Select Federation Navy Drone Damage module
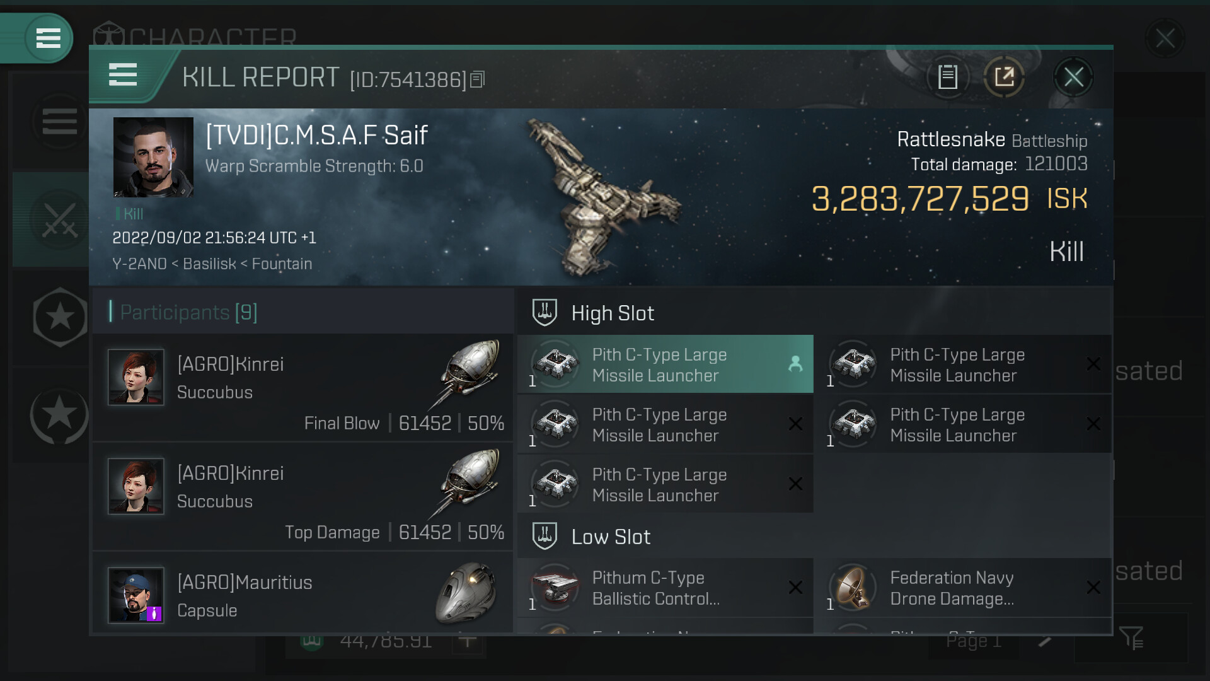The height and width of the screenshot is (681, 1210). point(962,588)
